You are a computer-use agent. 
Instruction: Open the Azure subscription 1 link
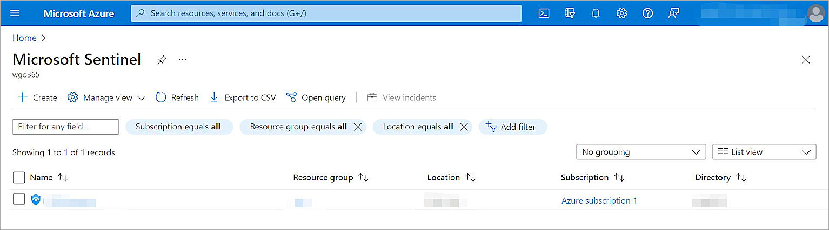[x=599, y=200]
